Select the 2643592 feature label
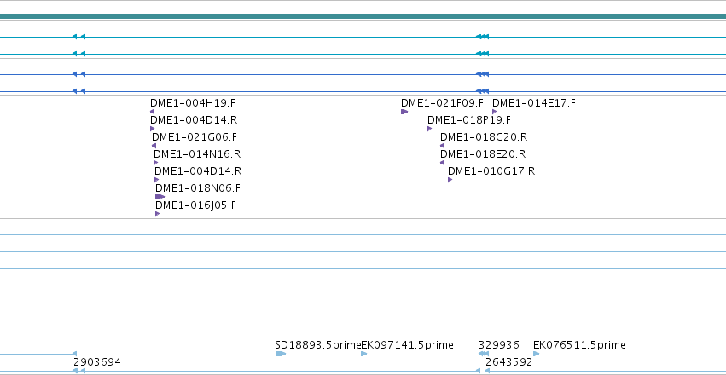The height and width of the screenshot is (375, 726). point(508,362)
